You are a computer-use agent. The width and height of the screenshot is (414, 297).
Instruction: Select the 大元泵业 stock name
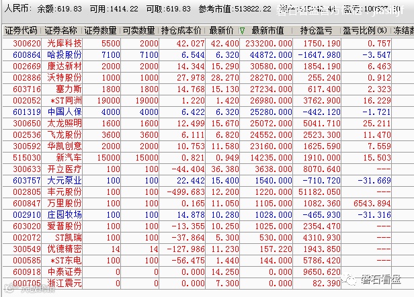(65, 181)
